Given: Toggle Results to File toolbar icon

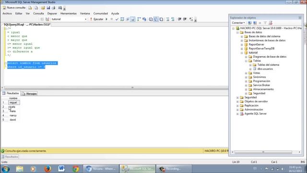Looking at the screenshot, I should pyautogui.click(x=161, y=19).
